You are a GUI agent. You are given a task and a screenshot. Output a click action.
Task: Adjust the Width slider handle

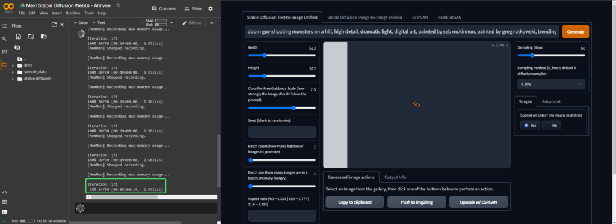click(x=265, y=55)
